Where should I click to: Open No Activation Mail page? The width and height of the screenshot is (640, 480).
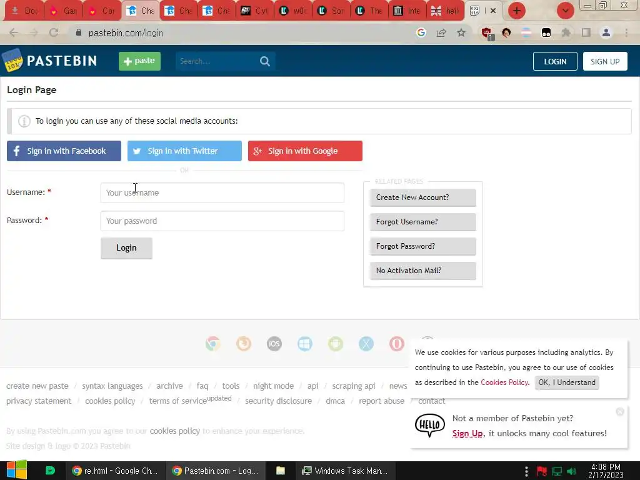click(x=423, y=271)
